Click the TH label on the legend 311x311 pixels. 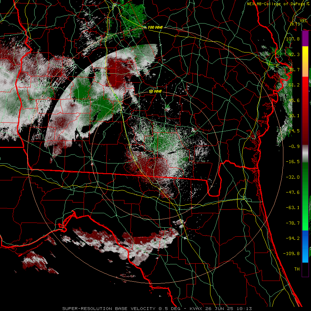297,269
